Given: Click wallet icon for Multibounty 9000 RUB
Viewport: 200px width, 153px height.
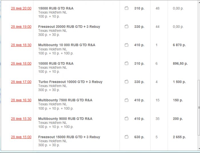Looking at the screenshot, I should [x=127, y=119].
